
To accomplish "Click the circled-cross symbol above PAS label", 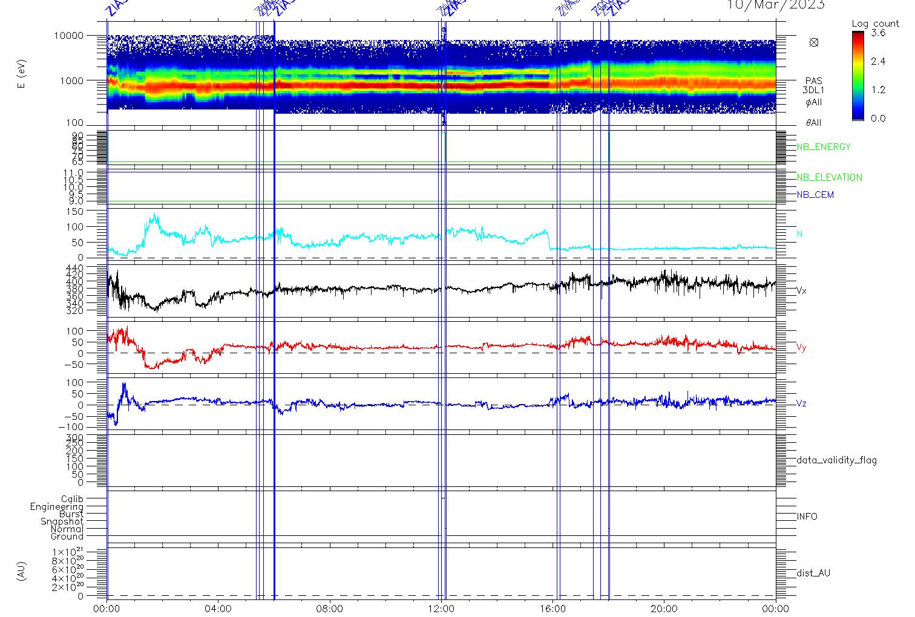I will (x=814, y=42).
